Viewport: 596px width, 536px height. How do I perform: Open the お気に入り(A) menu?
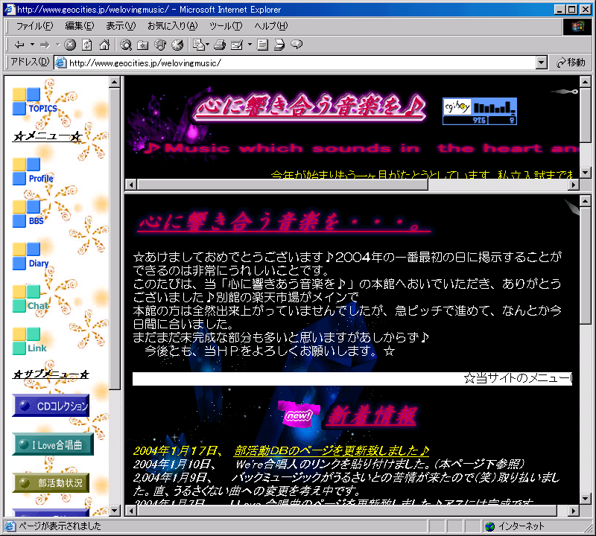(x=173, y=26)
